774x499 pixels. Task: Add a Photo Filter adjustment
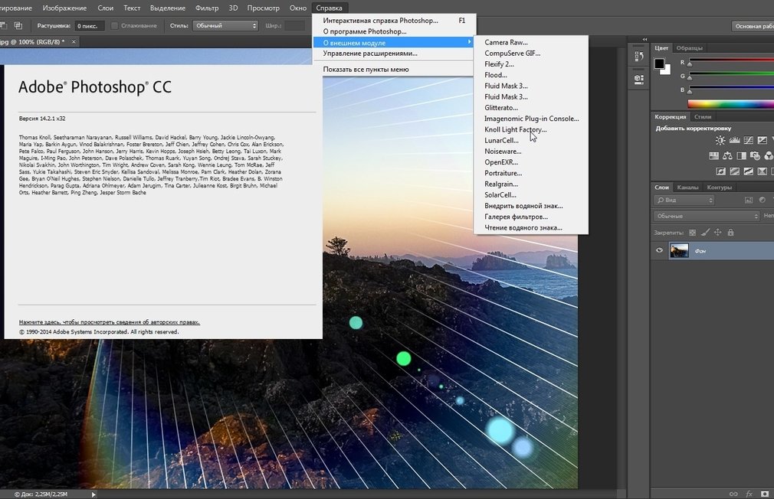(x=756, y=156)
